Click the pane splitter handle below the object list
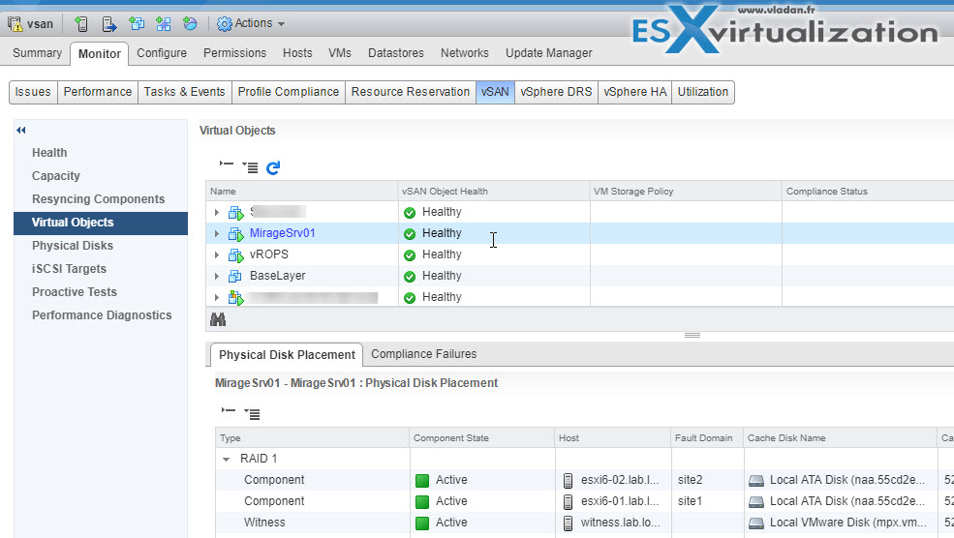 (x=692, y=335)
